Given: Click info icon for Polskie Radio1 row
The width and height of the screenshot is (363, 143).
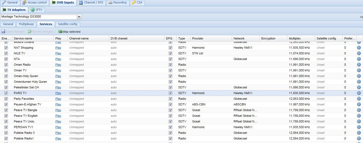Looking at the screenshot, I should coord(359,138).
